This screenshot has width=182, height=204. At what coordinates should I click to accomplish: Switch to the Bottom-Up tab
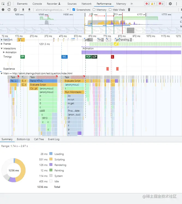click(23, 139)
